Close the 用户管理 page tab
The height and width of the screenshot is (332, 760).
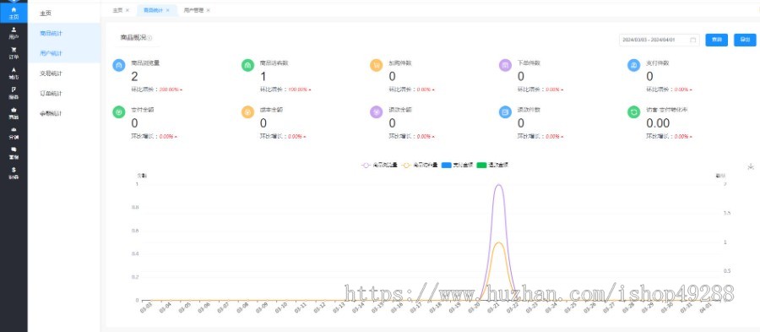pyautogui.click(x=208, y=9)
